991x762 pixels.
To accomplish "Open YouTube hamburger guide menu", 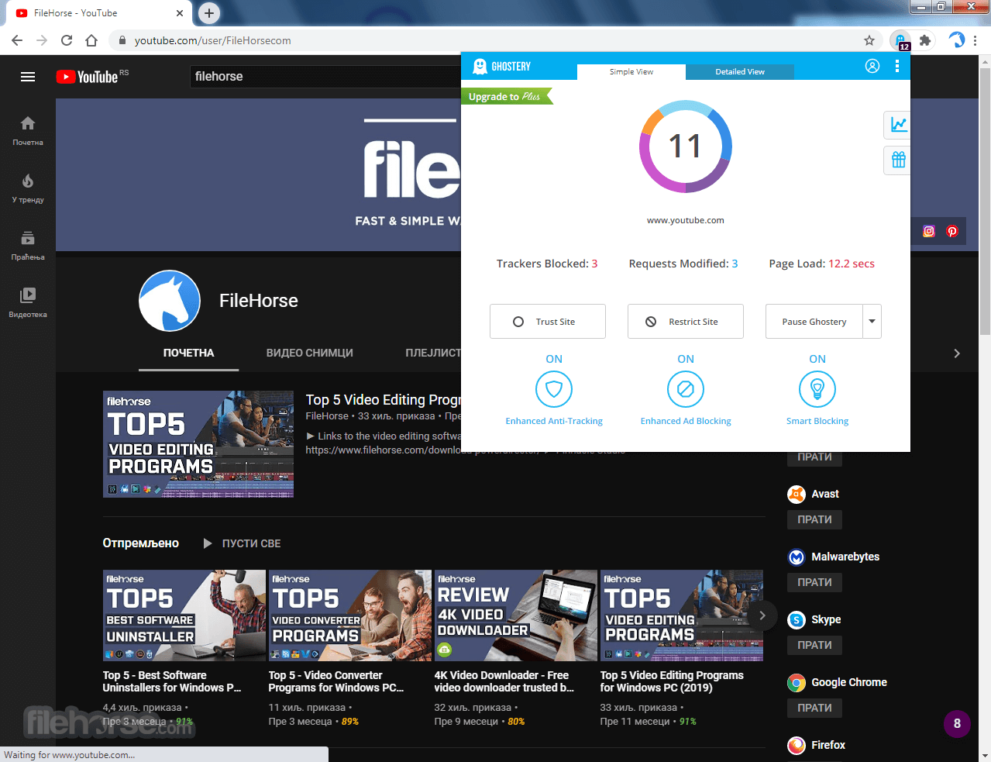I will coord(28,77).
